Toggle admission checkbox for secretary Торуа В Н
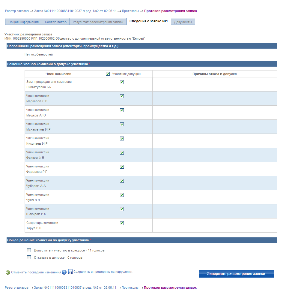Viewport: 289px width, 295px height. (x=122, y=223)
